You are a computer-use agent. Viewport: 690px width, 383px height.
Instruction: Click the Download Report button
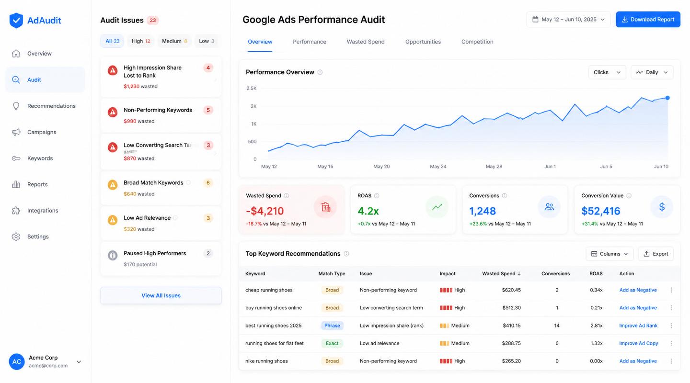coord(648,20)
